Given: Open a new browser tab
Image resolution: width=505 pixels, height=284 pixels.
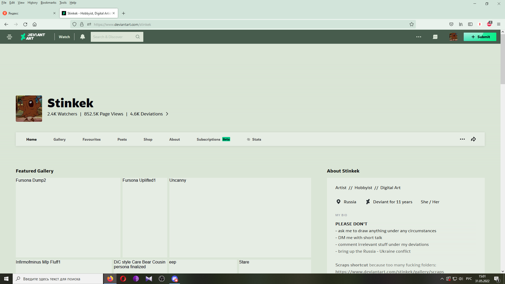Looking at the screenshot, I should (x=123, y=13).
